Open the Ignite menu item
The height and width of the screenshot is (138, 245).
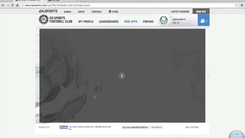(82, 12)
